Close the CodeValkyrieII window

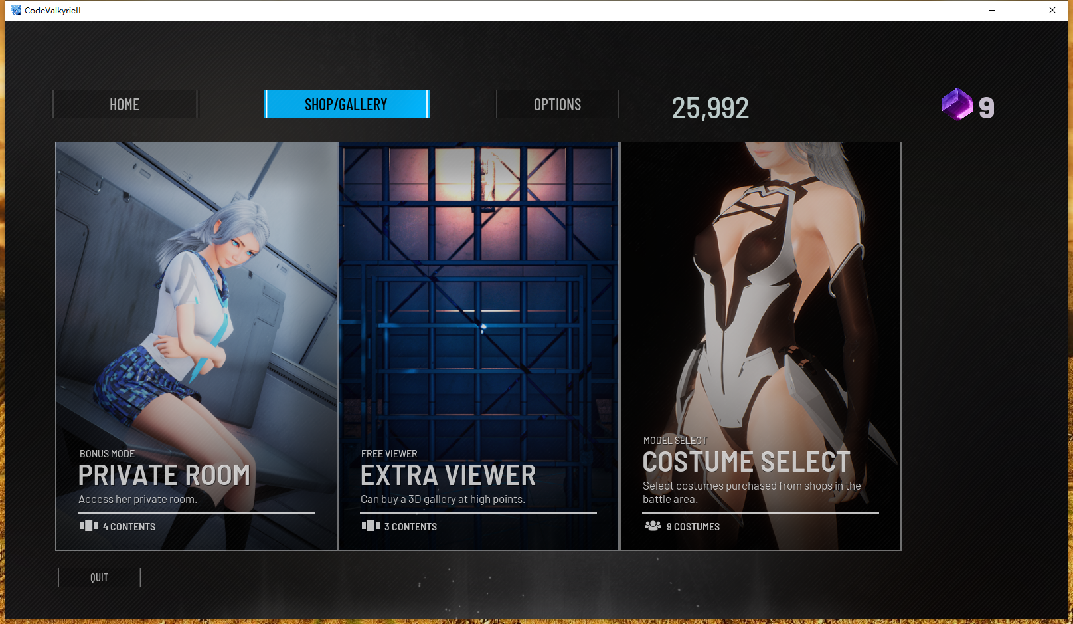1052,10
